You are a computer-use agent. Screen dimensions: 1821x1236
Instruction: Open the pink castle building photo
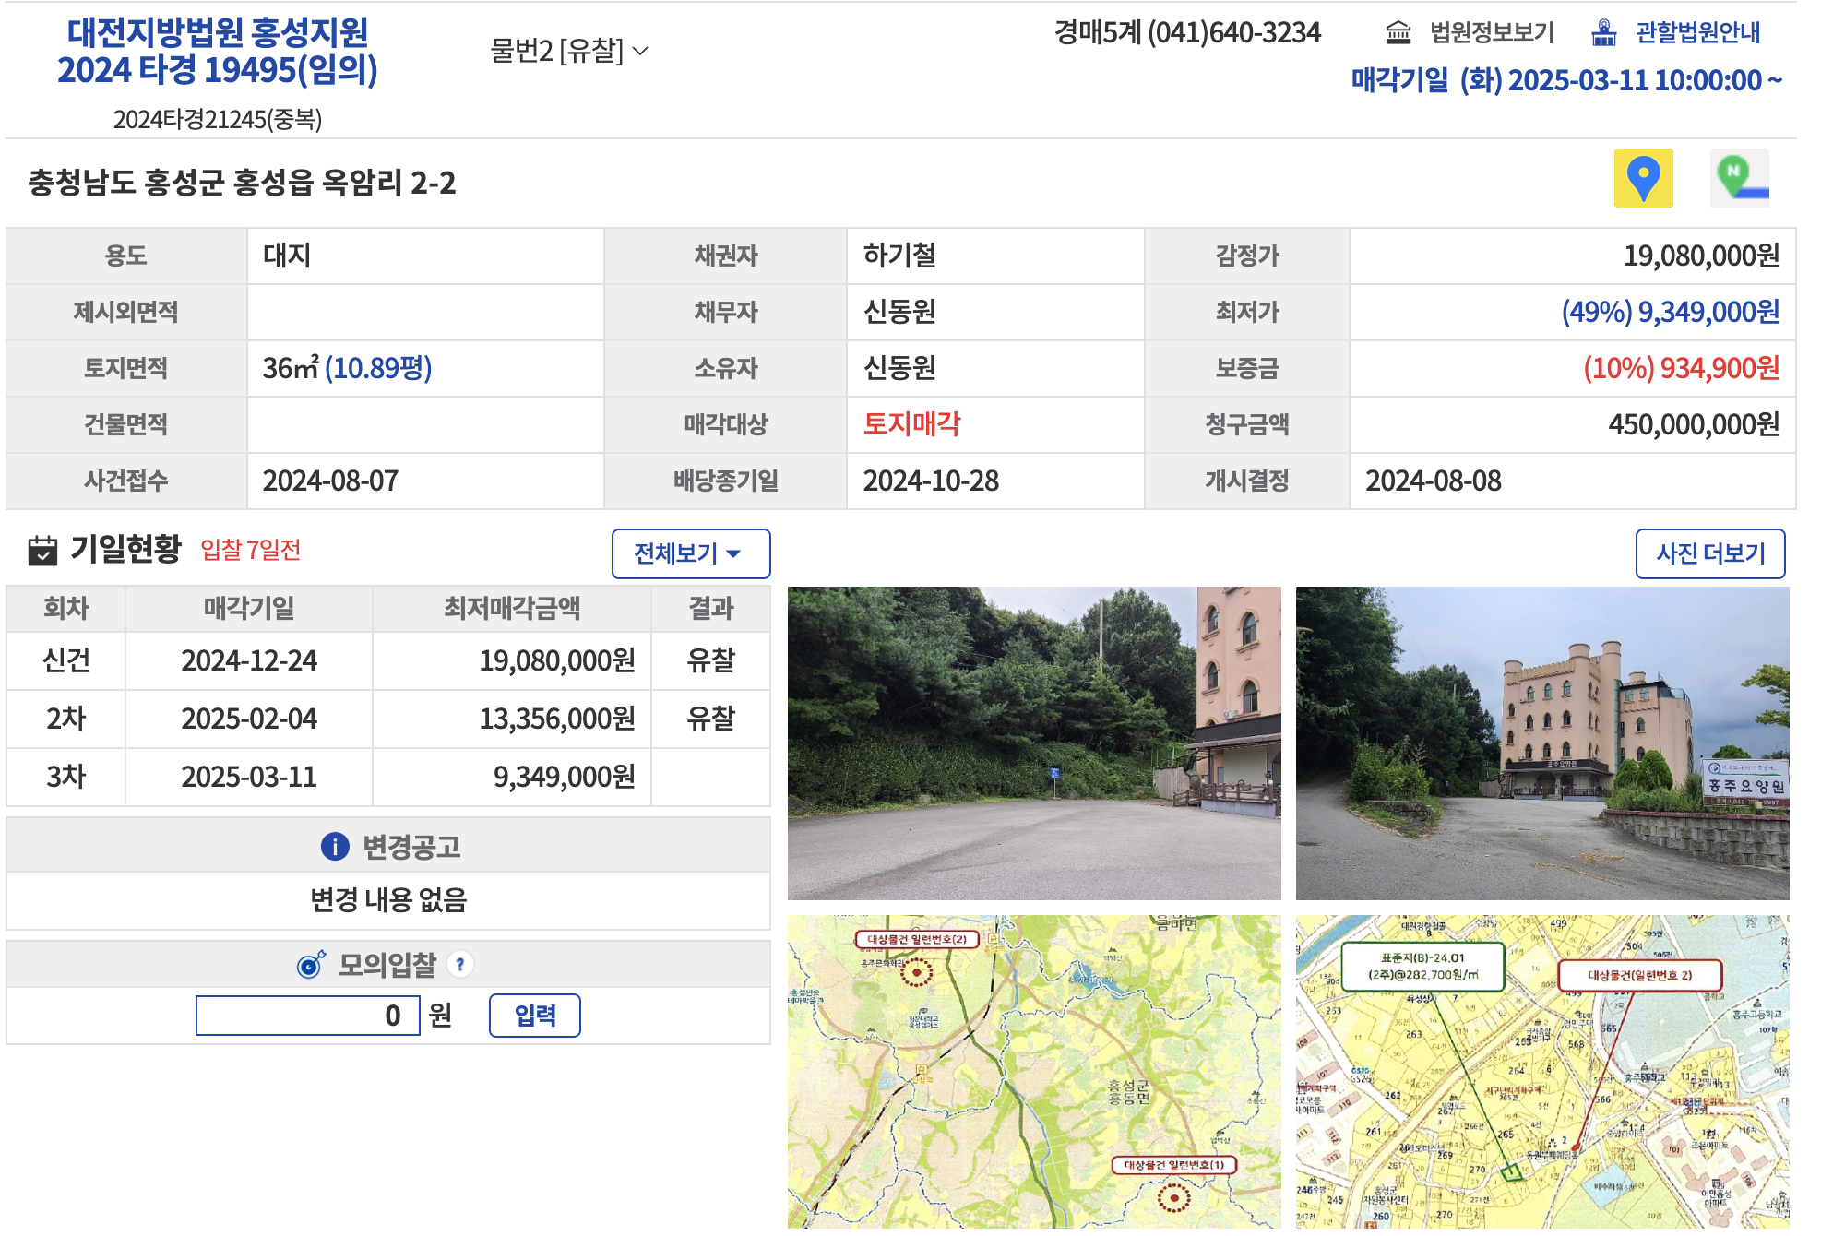1542,743
